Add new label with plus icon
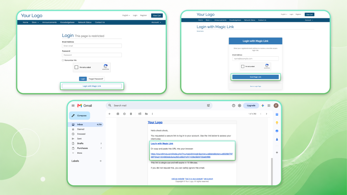The image size is (347, 195). click(100, 161)
